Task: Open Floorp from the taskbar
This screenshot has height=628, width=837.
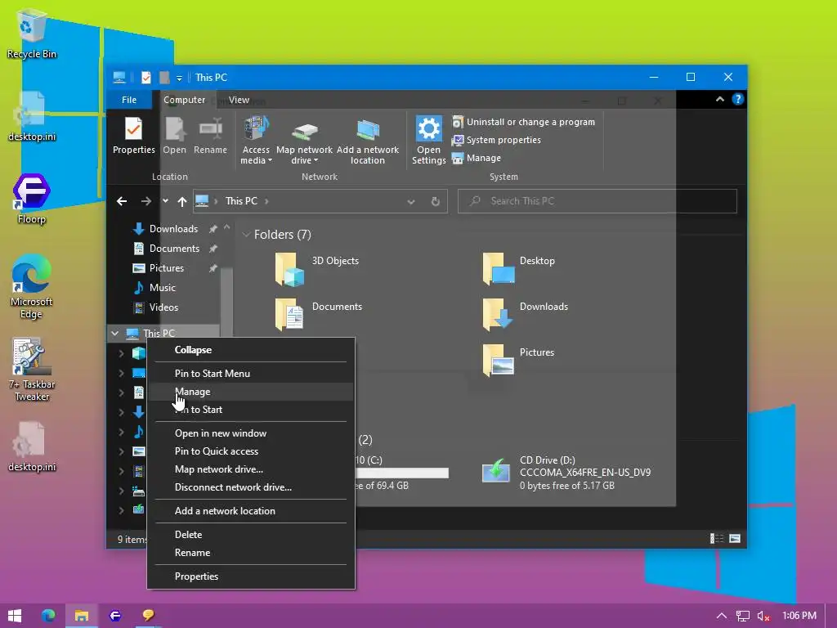Action: pyautogui.click(x=114, y=616)
